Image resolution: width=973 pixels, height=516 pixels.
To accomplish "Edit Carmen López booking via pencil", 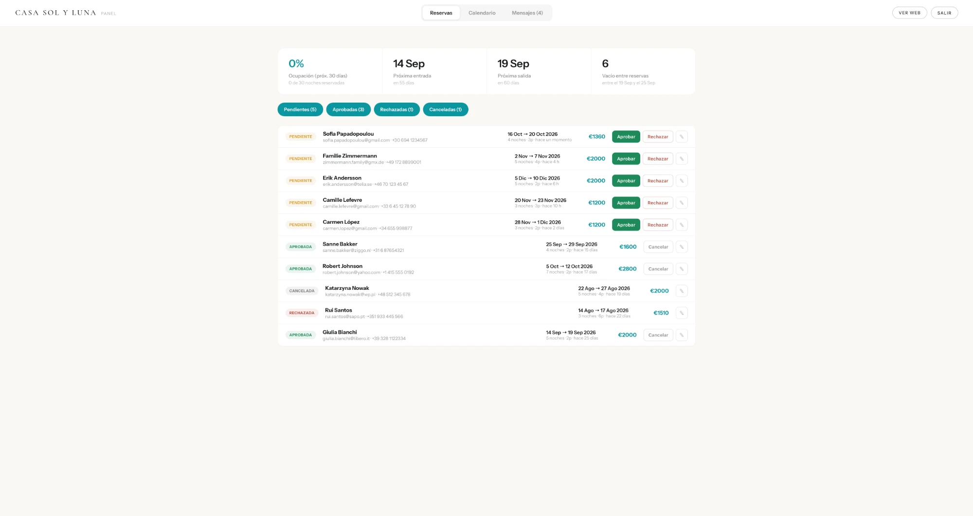I will (x=682, y=225).
